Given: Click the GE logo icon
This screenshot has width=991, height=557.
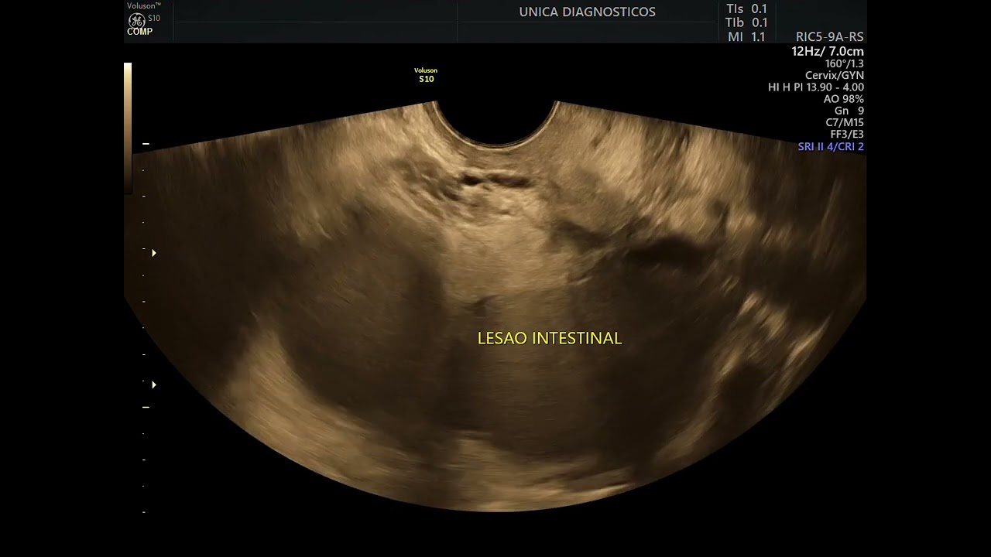Looking at the screenshot, I should tap(136, 20).
